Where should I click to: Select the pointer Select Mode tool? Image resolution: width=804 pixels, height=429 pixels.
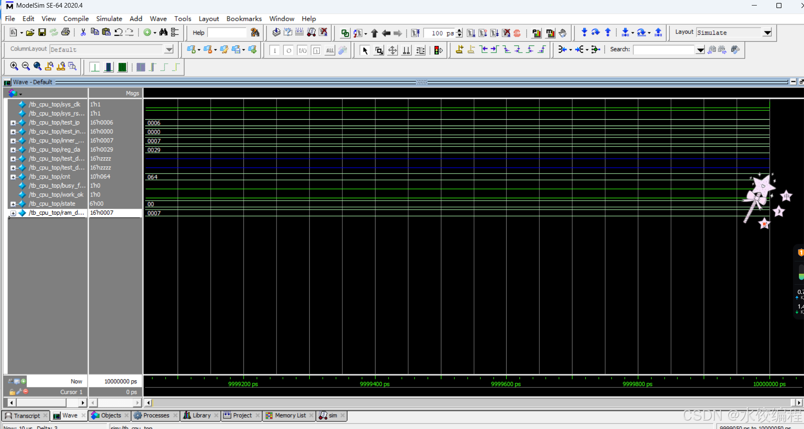tap(365, 50)
